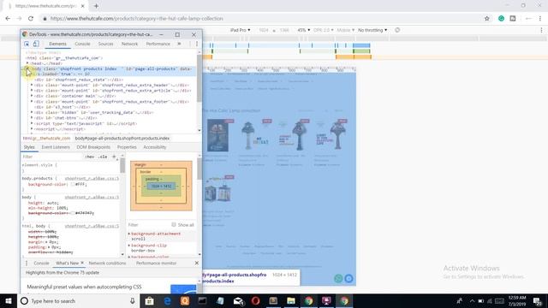Bookmark this page with star icon
The width and height of the screenshot is (548, 308).
click(487, 19)
